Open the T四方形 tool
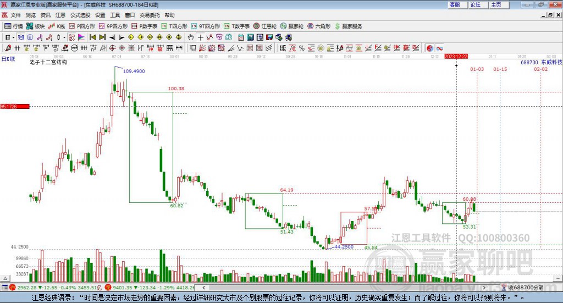 pos(174,26)
